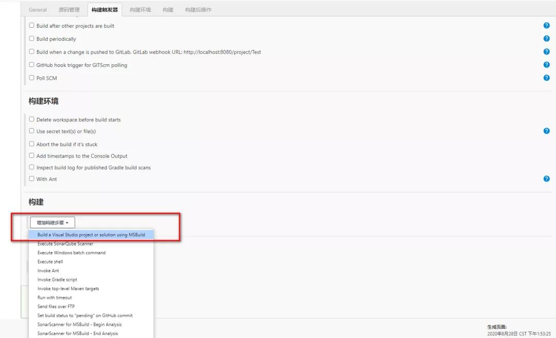The height and width of the screenshot is (338, 556).
Task: Open help for Use secret text(s) or file(s)
Action: pyautogui.click(x=546, y=131)
